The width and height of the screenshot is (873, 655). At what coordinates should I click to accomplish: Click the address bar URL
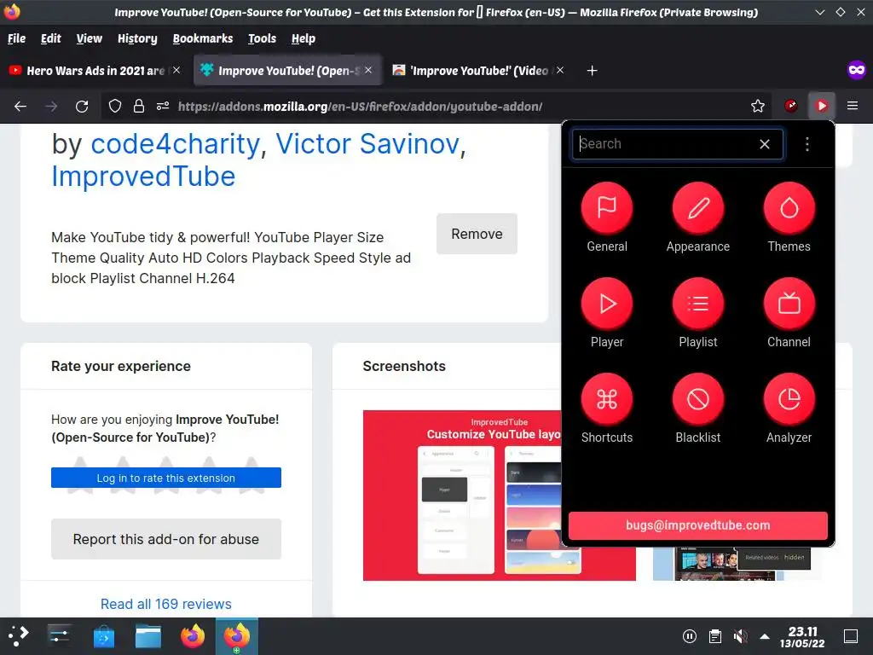point(360,106)
